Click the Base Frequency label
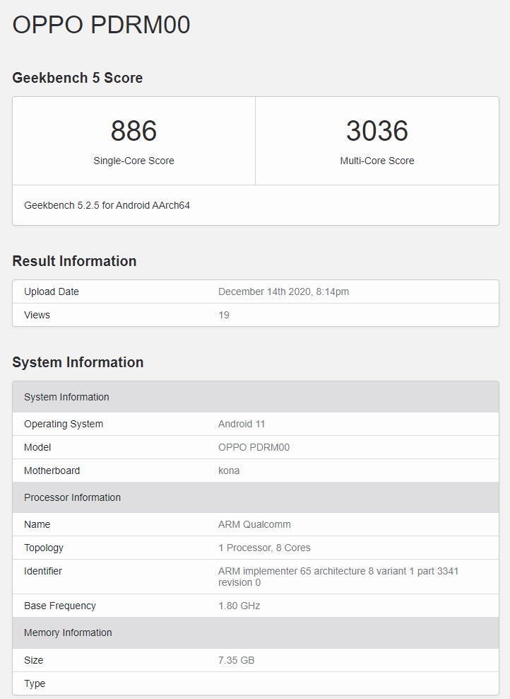Screen dimensions: 510x699 coord(59,606)
